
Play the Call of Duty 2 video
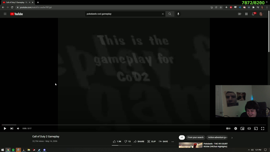coord(5,128)
